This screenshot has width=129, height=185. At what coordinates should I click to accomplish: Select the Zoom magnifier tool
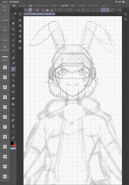[x=13, y=18]
